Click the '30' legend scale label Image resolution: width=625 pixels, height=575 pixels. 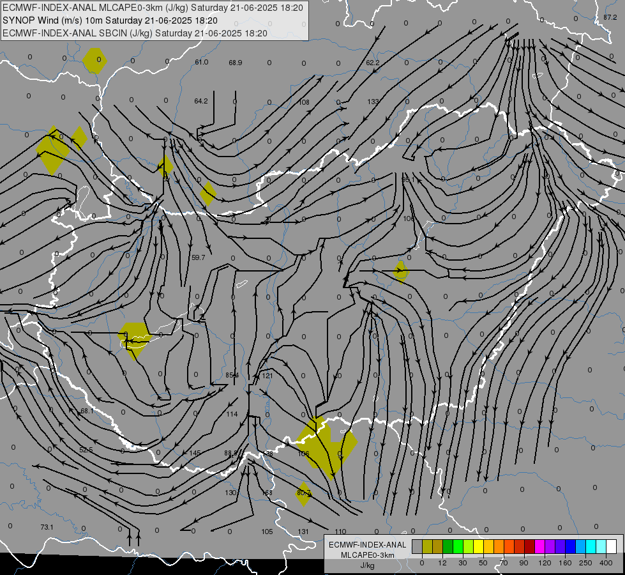pyautogui.click(x=462, y=563)
